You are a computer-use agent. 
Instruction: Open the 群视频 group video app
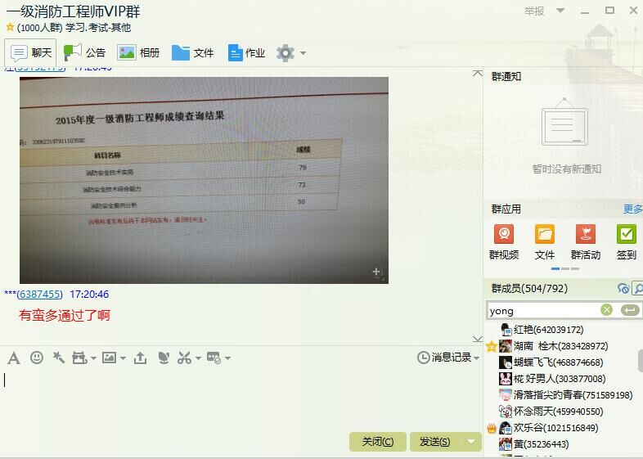504,242
